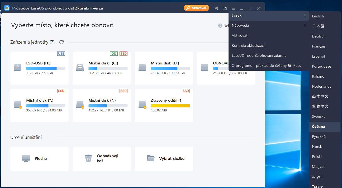Open EaseUS Todo Zálohování zdarma item
342x188 pixels.
[x=269, y=56]
